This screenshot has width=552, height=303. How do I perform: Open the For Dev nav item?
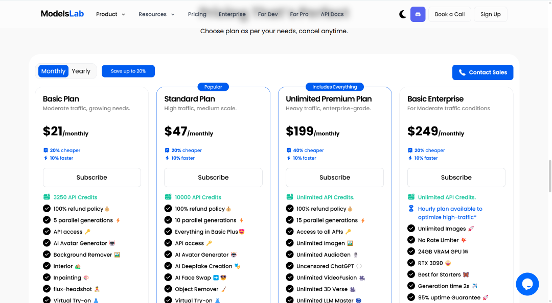click(268, 14)
